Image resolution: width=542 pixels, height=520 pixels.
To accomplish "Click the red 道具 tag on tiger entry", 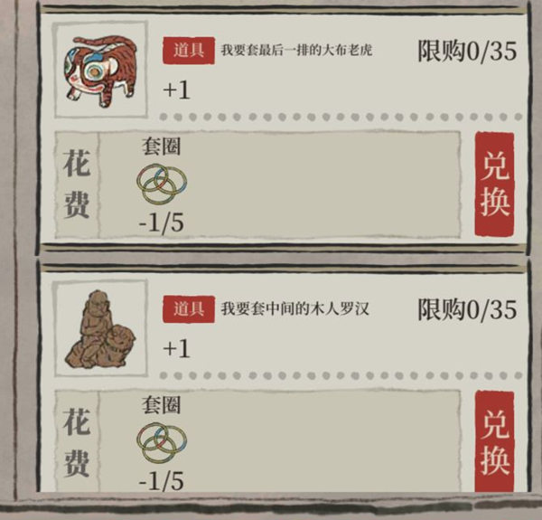I will 189,51.
